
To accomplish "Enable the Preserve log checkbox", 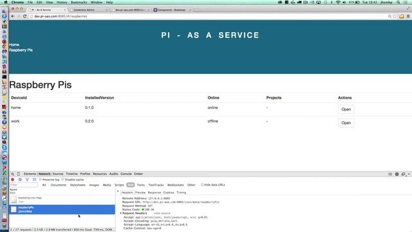I will pos(40,179).
